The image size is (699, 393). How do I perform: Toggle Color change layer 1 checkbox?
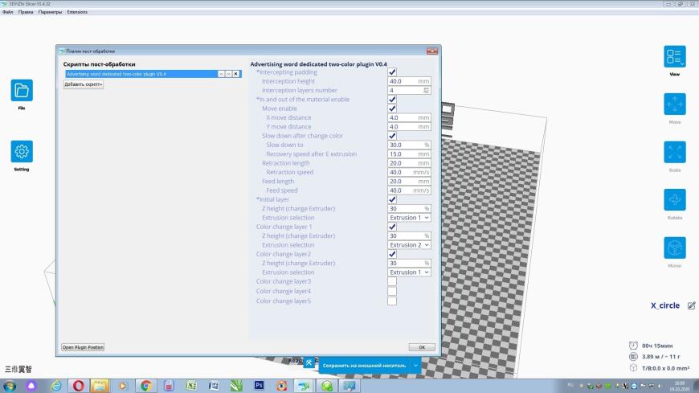[x=392, y=227]
